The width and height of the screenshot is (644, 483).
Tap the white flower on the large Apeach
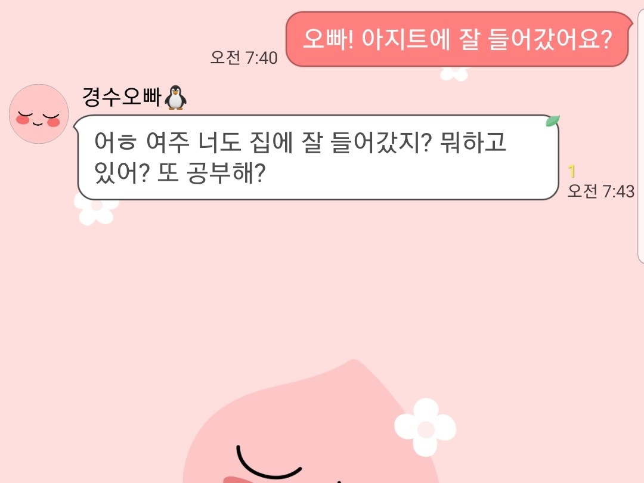(425, 428)
